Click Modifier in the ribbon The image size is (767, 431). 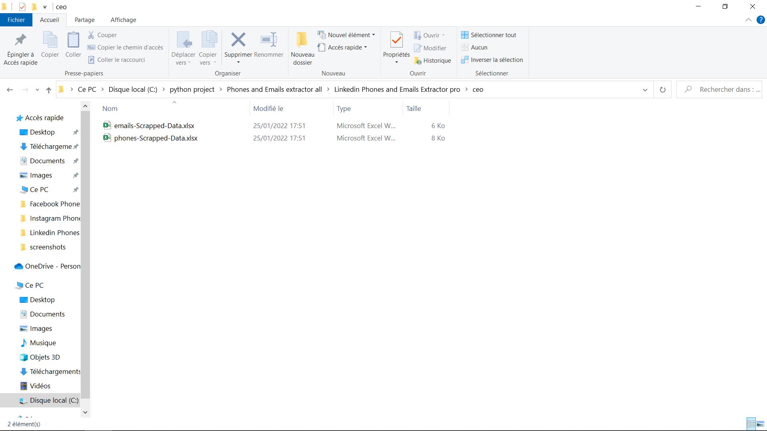[x=430, y=48]
